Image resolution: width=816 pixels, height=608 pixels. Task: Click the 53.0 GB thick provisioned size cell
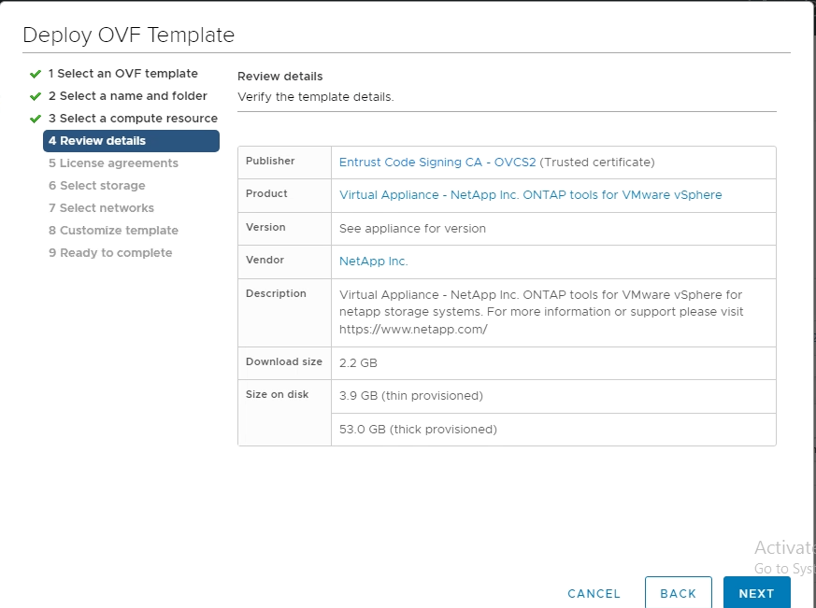click(418, 430)
